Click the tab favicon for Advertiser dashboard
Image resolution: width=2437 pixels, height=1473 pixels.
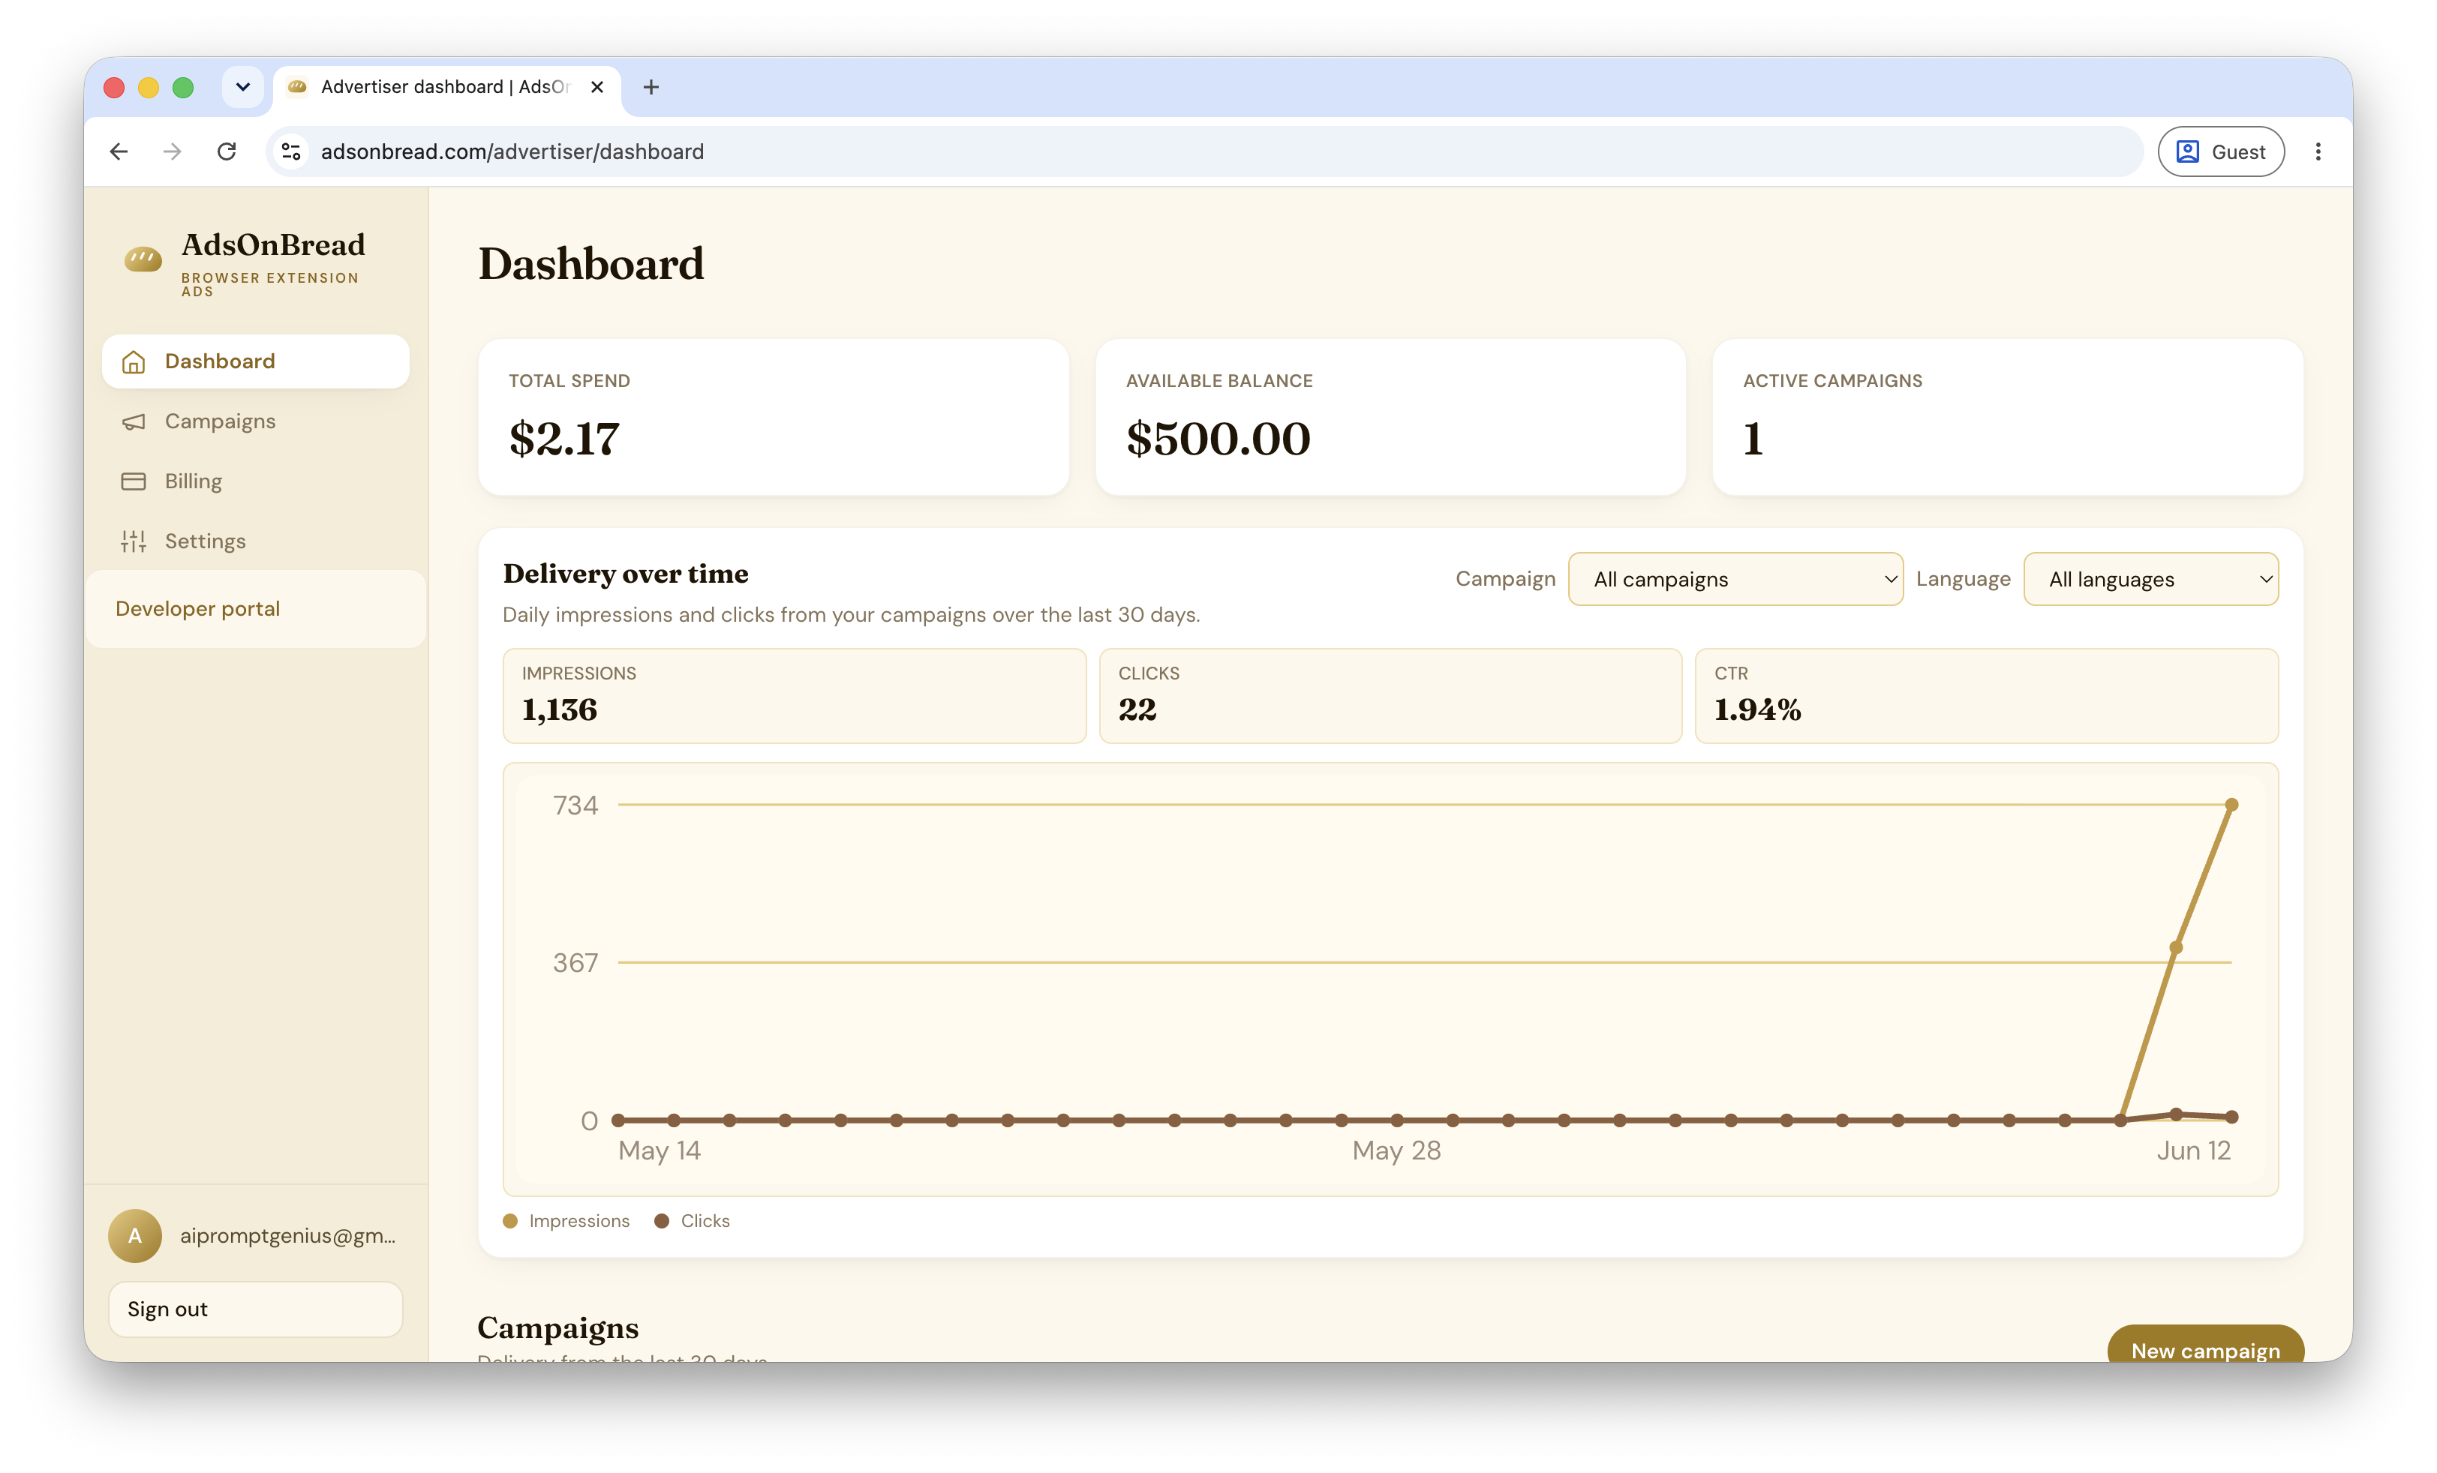(x=296, y=87)
